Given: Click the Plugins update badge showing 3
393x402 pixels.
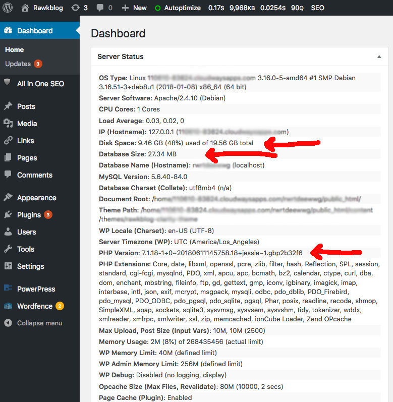Looking at the screenshot, I should pos(48,214).
